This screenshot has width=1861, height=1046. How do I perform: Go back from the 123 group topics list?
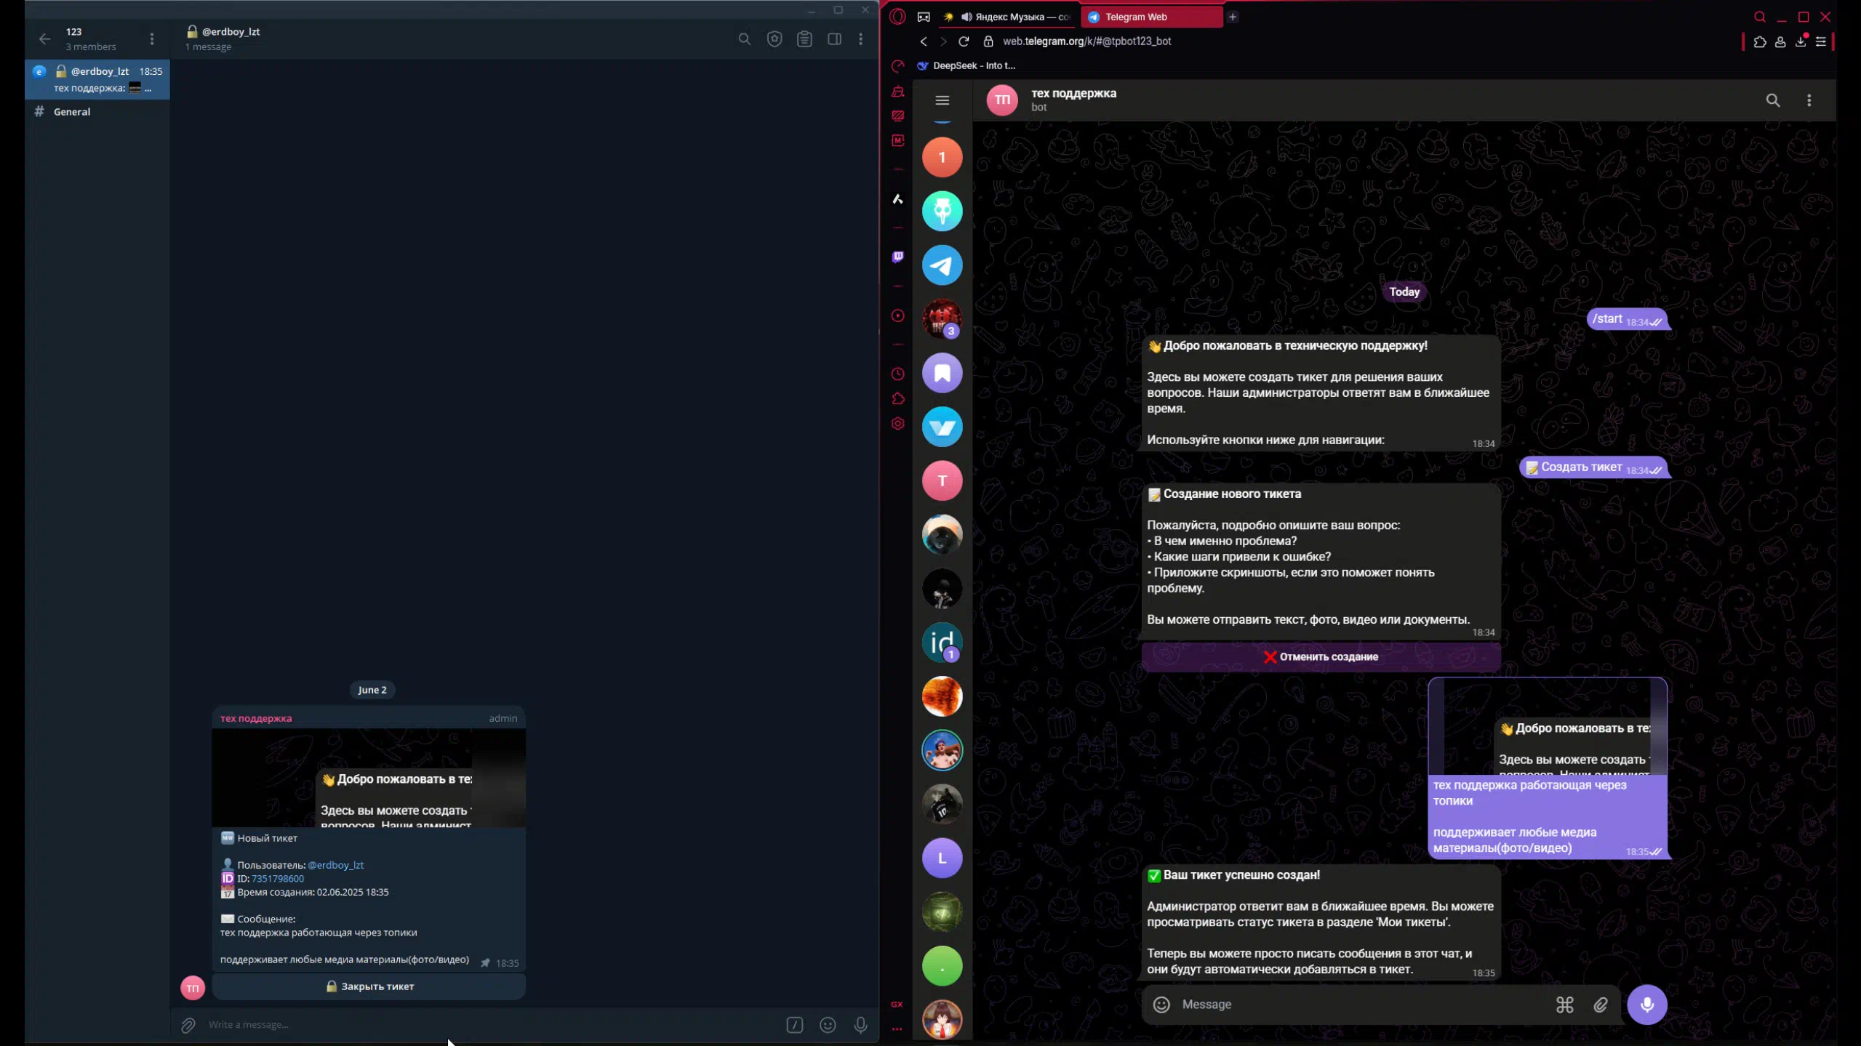coord(45,39)
